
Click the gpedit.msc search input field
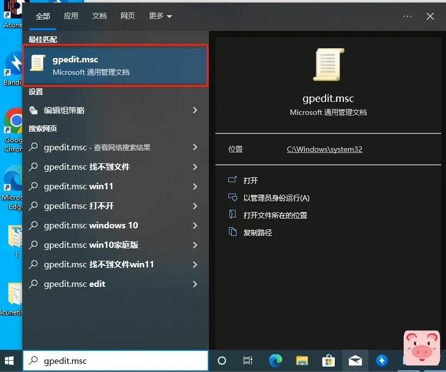point(116,361)
